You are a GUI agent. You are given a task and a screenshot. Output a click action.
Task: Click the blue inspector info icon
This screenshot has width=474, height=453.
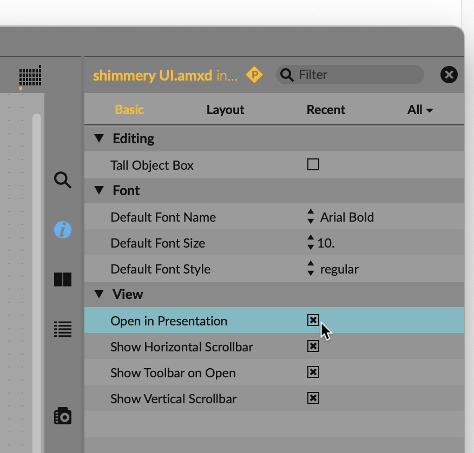63,230
